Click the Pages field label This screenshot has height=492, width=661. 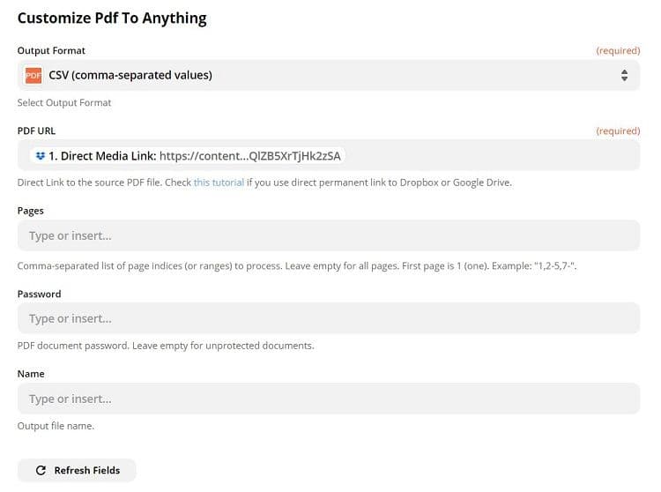(x=31, y=211)
